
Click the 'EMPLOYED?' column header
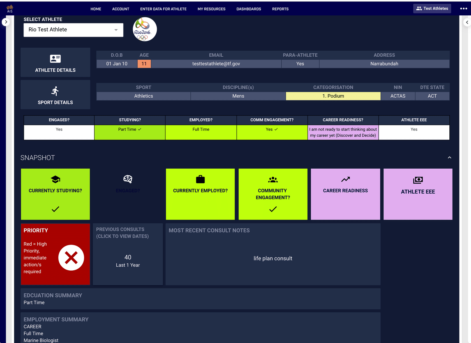pyautogui.click(x=201, y=120)
